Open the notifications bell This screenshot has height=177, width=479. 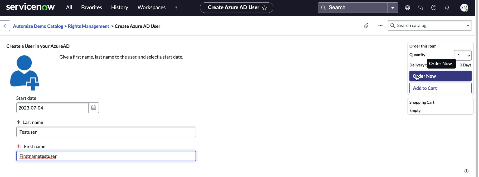pos(447,8)
